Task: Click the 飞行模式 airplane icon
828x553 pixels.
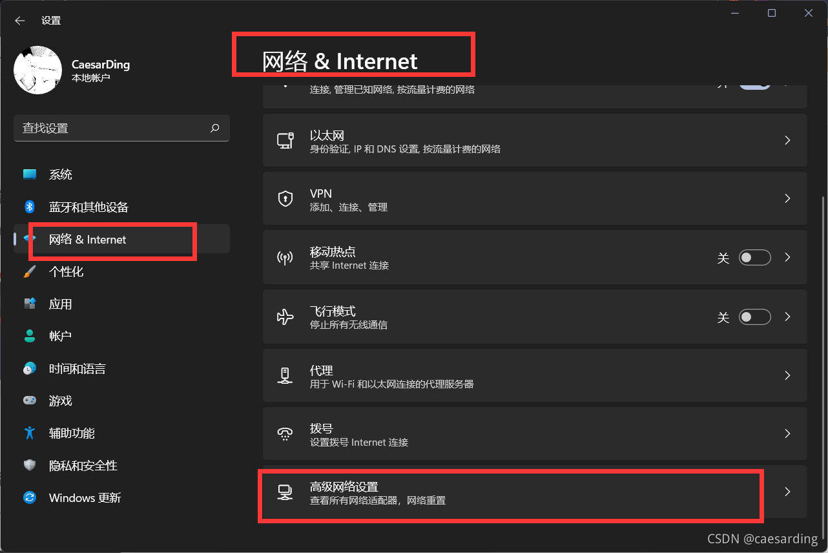Action: (285, 317)
